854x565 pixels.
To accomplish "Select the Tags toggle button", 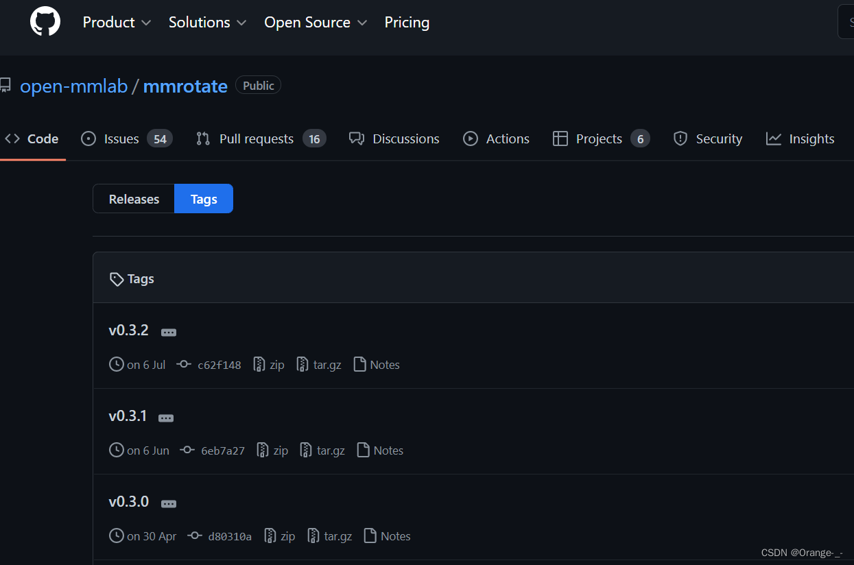I will (x=204, y=199).
